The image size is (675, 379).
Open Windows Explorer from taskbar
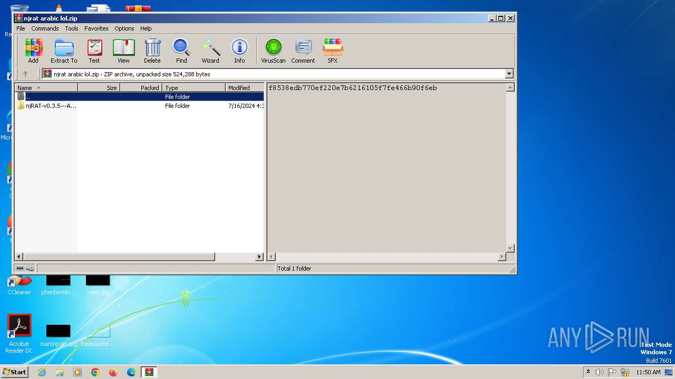(x=60, y=372)
